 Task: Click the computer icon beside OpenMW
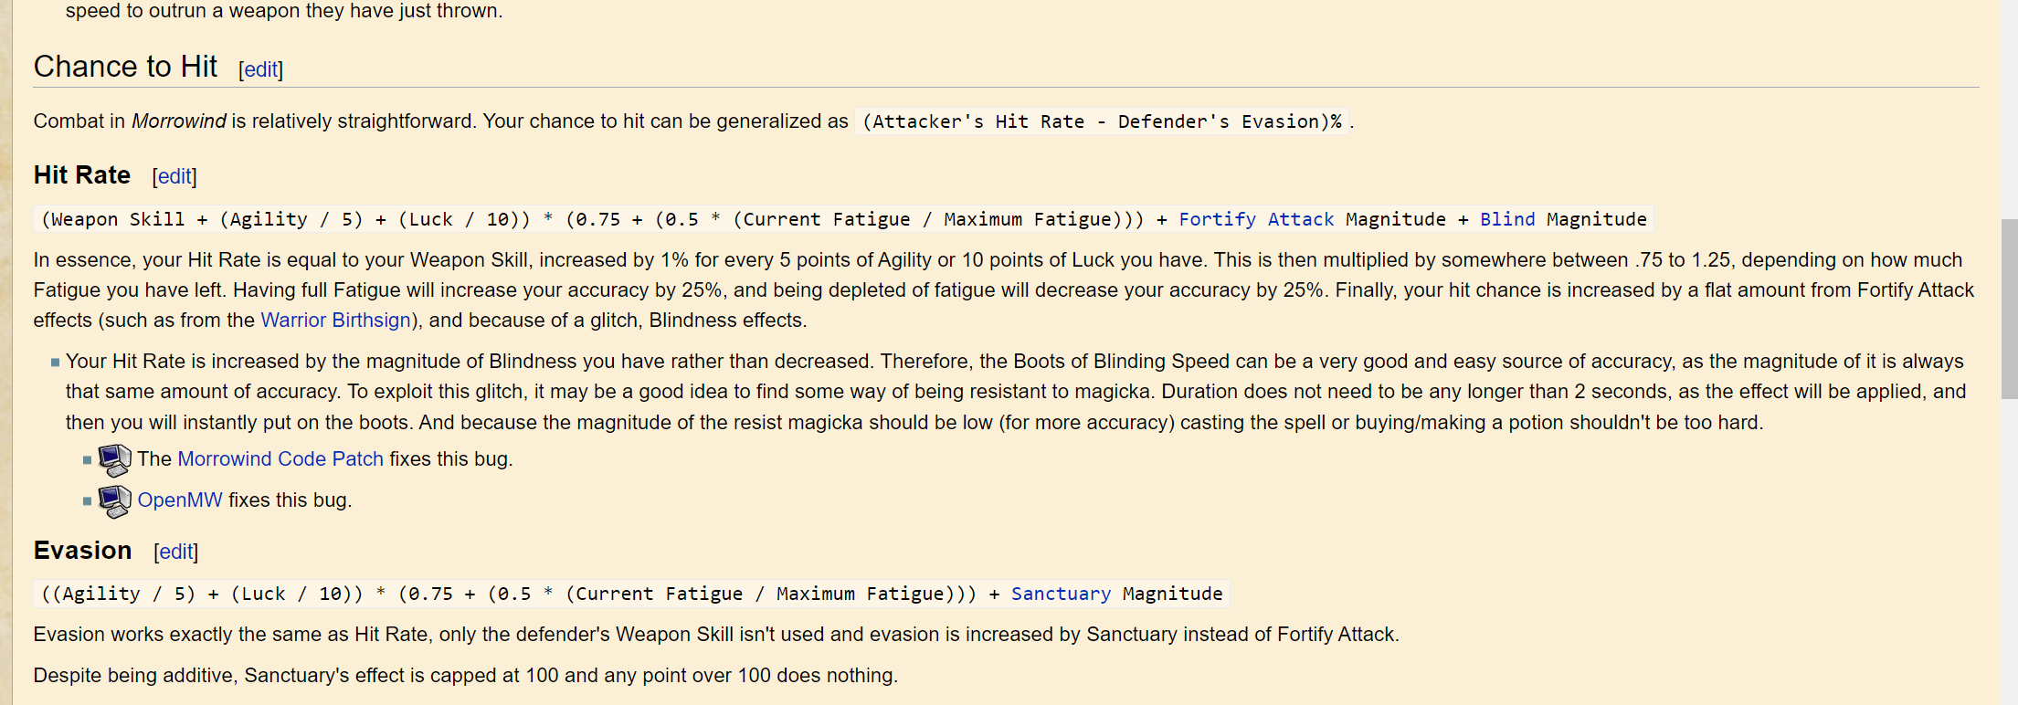(115, 501)
